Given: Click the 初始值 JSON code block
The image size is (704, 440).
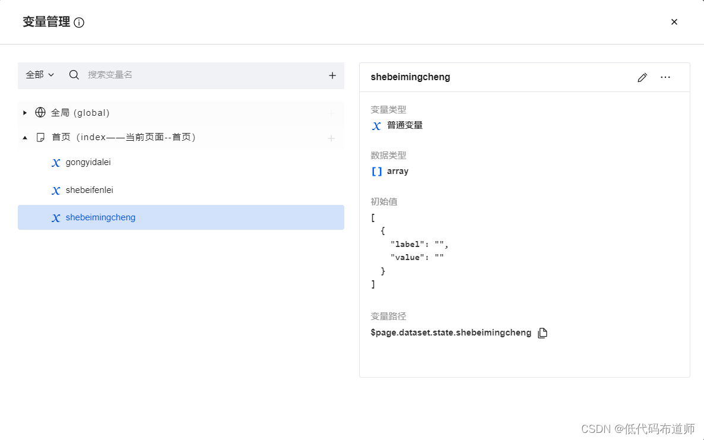Looking at the screenshot, I should (410, 251).
